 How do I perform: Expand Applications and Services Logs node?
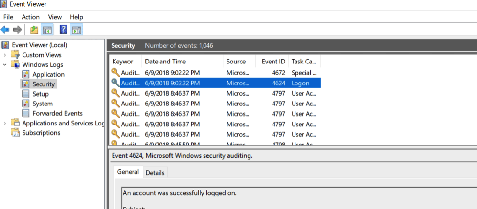click(x=5, y=123)
